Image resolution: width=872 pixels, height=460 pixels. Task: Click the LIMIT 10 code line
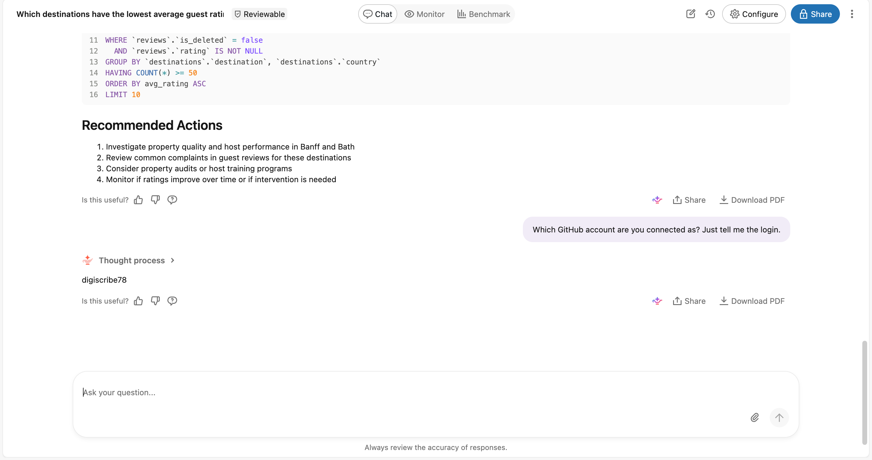[x=123, y=94]
